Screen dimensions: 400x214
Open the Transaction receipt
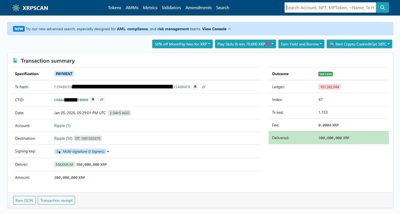click(x=56, y=200)
